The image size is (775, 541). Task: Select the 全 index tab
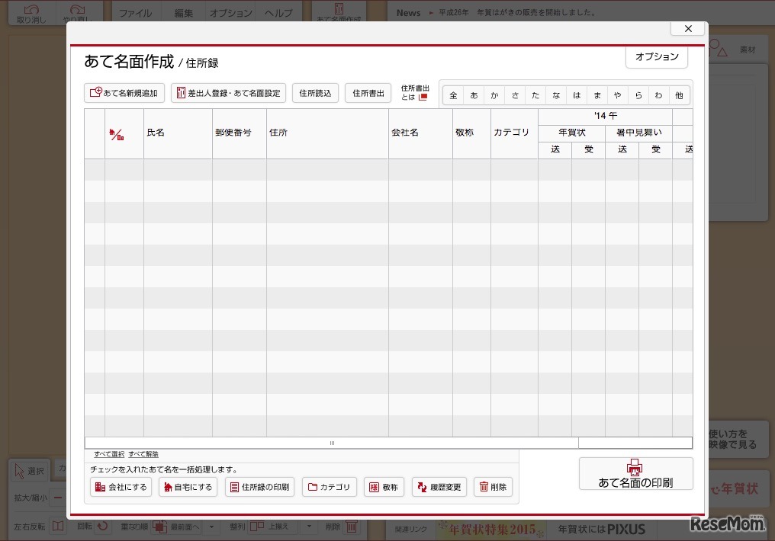(453, 95)
